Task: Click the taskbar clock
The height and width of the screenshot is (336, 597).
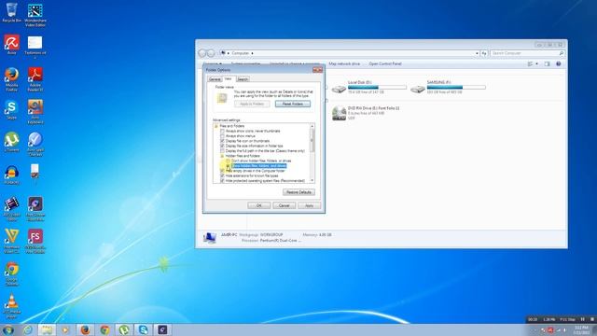Action: [581, 329]
